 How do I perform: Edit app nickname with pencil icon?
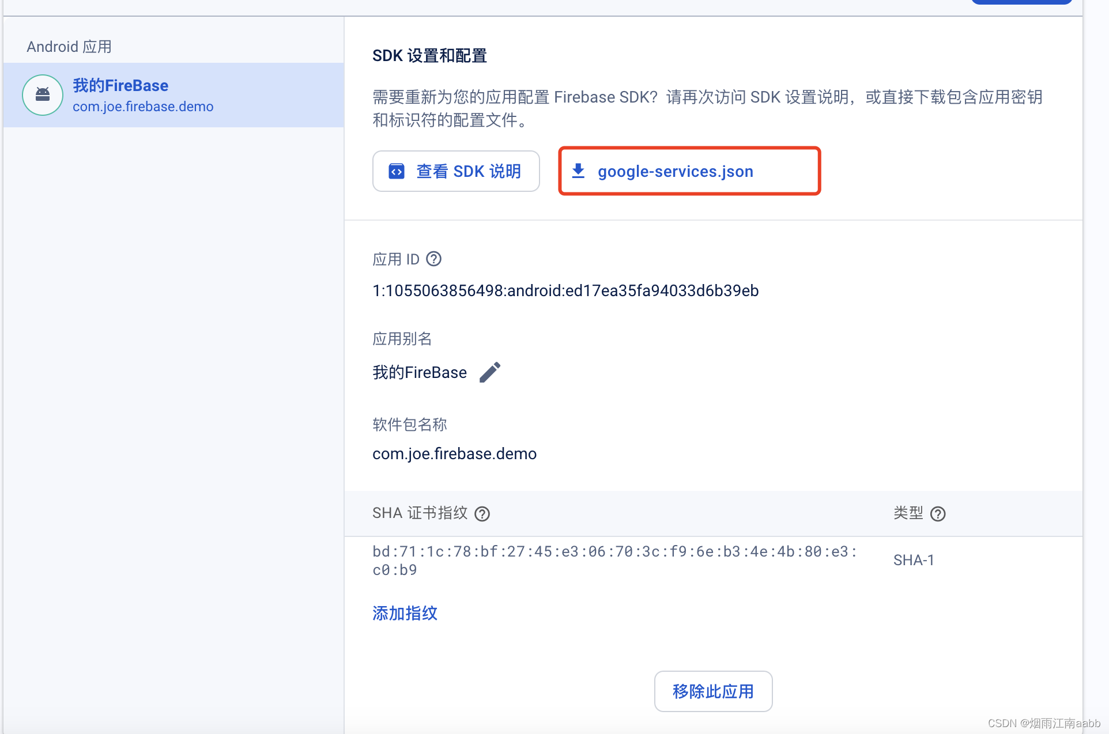490,372
